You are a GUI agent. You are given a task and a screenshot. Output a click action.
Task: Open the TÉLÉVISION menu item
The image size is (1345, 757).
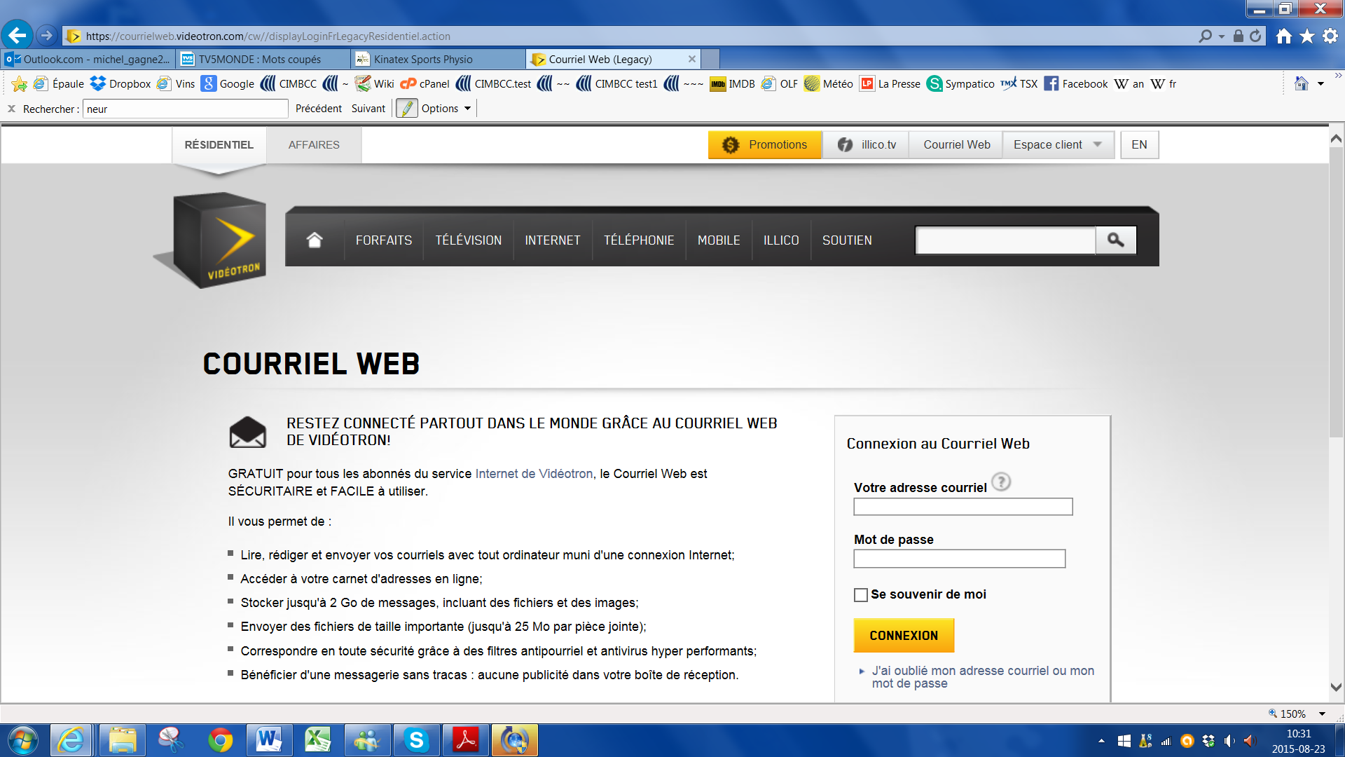468,240
